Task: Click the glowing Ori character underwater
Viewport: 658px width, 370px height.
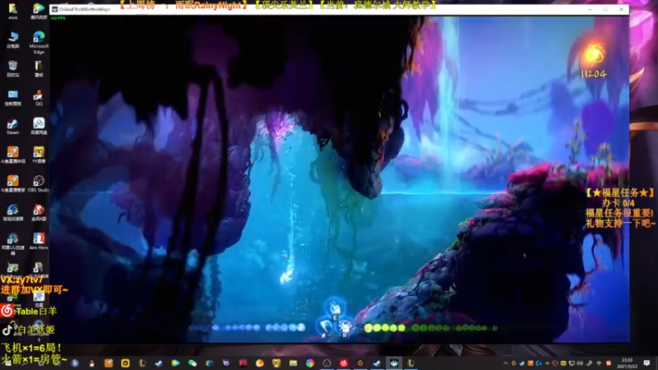Action: click(286, 276)
